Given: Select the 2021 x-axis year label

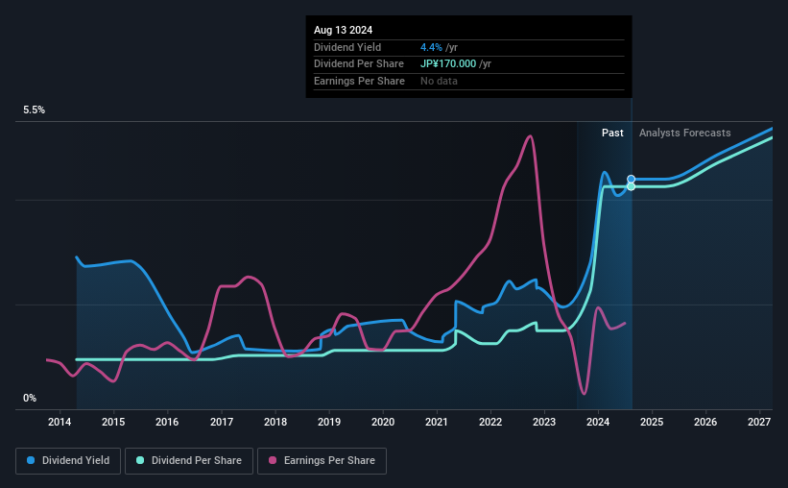Looking at the screenshot, I should pyautogui.click(x=436, y=422).
